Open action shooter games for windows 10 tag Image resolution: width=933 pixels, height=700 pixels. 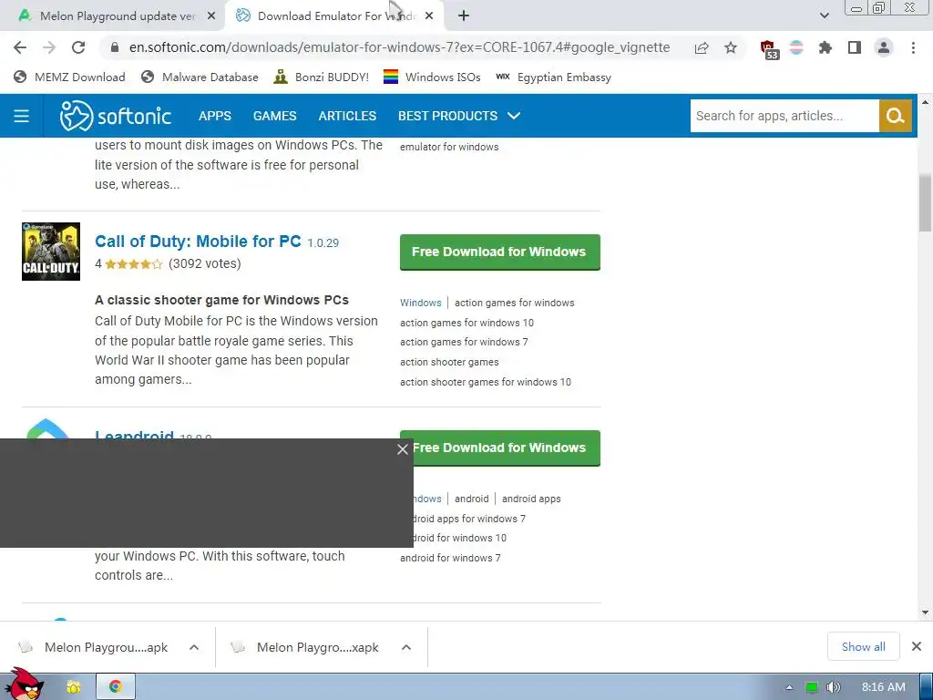pyautogui.click(x=486, y=382)
